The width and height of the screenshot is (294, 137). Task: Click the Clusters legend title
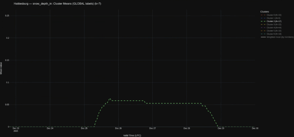pyautogui.click(x=264, y=11)
